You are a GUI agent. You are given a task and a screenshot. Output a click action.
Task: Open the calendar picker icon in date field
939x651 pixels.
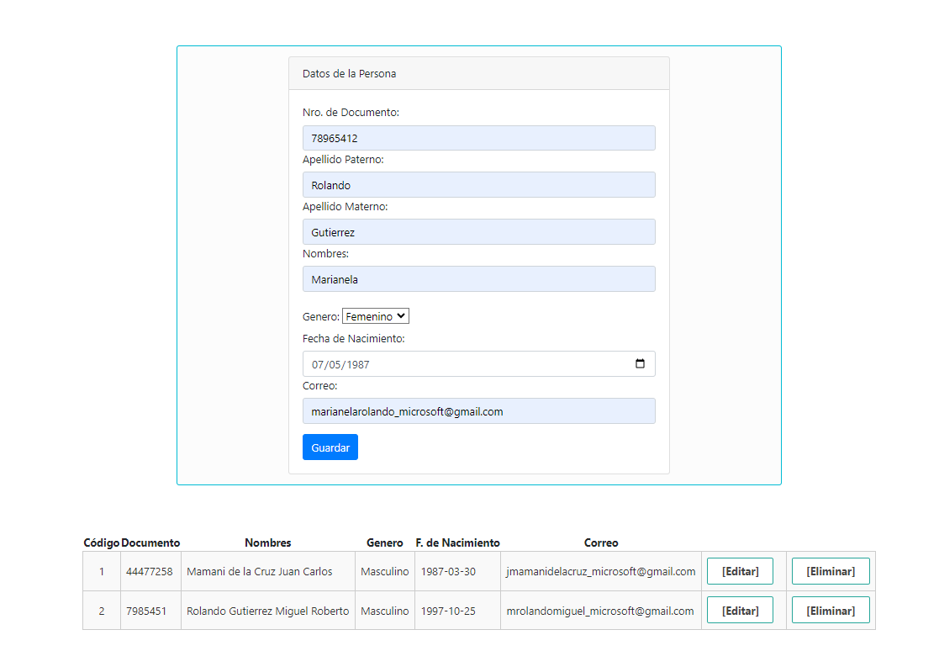tap(640, 364)
